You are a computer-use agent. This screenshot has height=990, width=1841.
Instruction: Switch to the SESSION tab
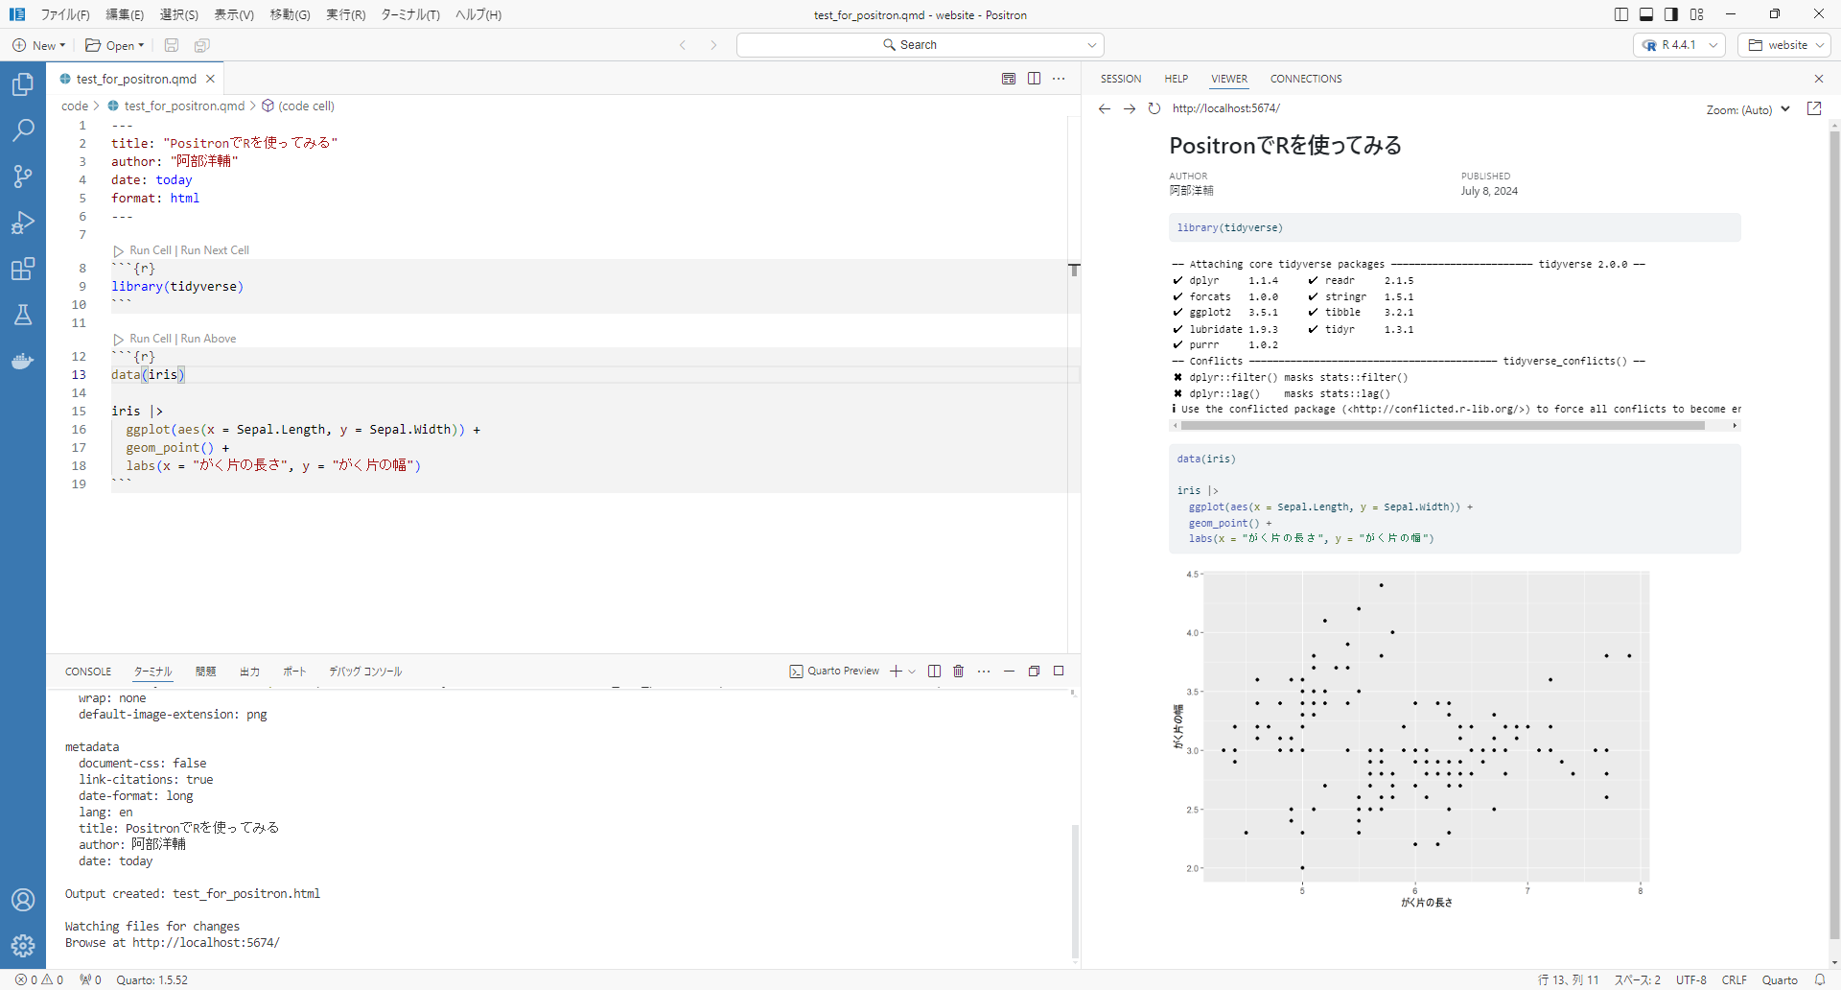pos(1120,79)
